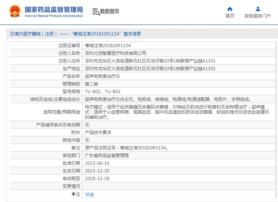Click the 备注 label
The height and width of the screenshot is (202, 278).
pyautogui.click(x=76, y=148)
